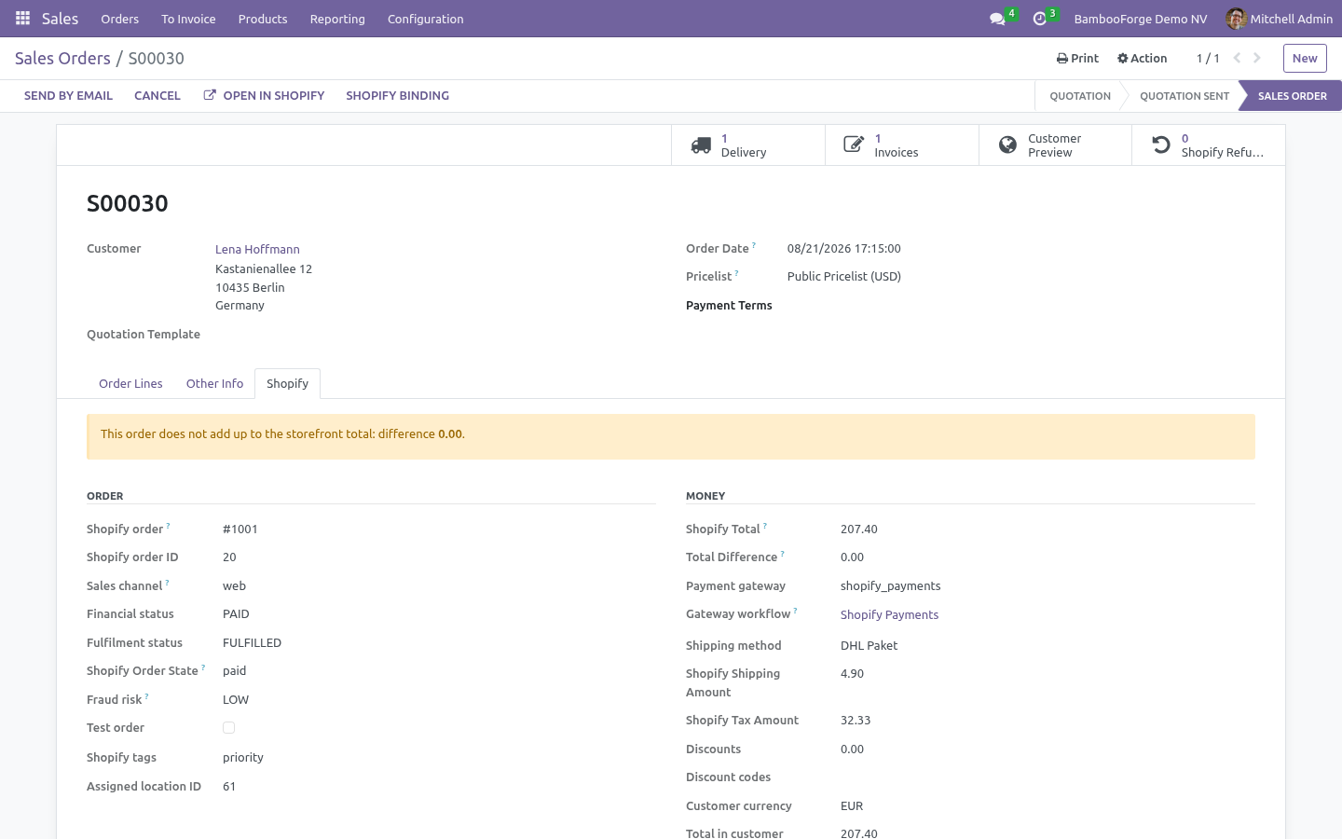Click the Action gear icon

pos(1123,59)
